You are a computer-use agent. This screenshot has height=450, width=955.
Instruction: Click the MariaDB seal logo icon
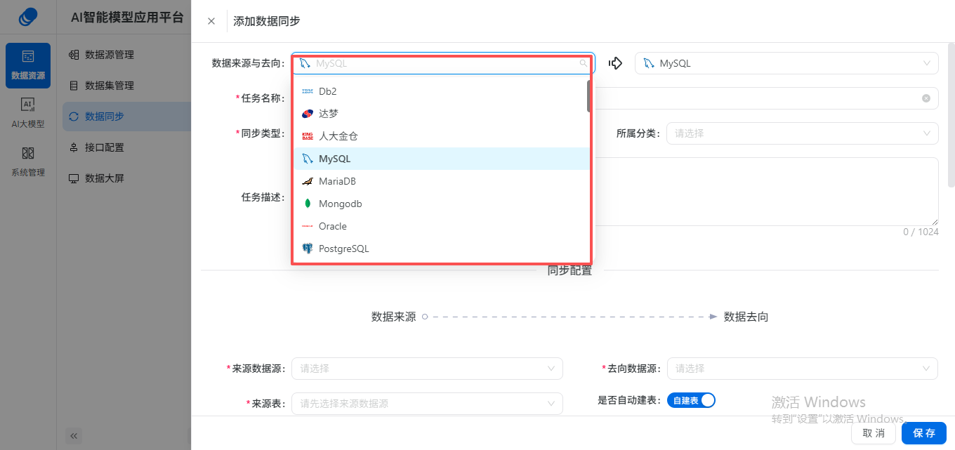tap(307, 181)
